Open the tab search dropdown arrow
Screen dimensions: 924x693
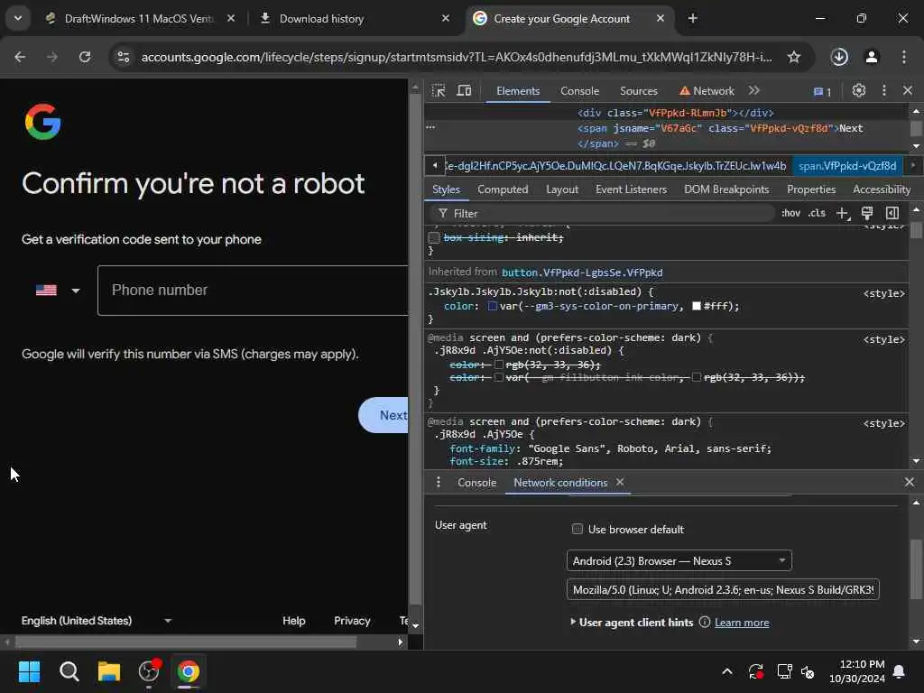click(18, 18)
